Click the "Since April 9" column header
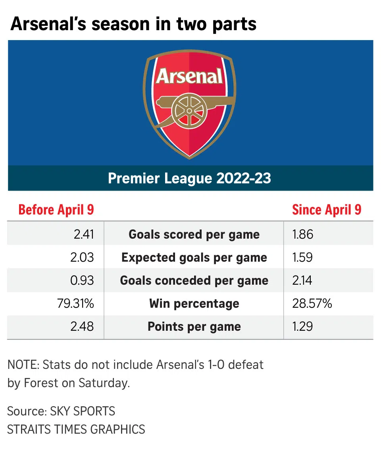 [x=327, y=210]
